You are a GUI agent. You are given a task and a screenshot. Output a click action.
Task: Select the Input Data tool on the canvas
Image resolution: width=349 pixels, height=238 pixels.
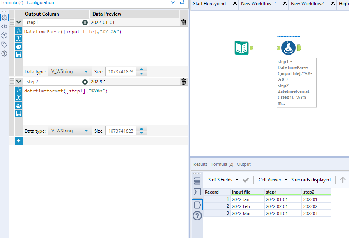click(242, 47)
